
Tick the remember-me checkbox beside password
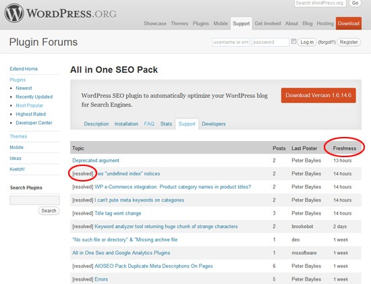click(x=293, y=41)
